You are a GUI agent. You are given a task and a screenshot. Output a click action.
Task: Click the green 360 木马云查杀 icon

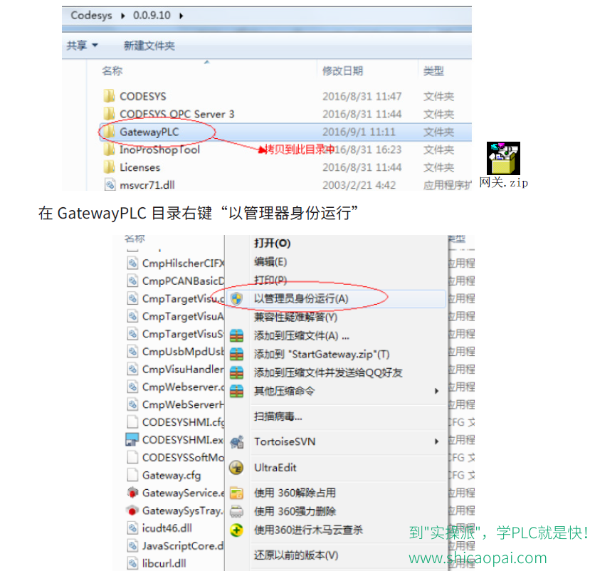click(236, 530)
